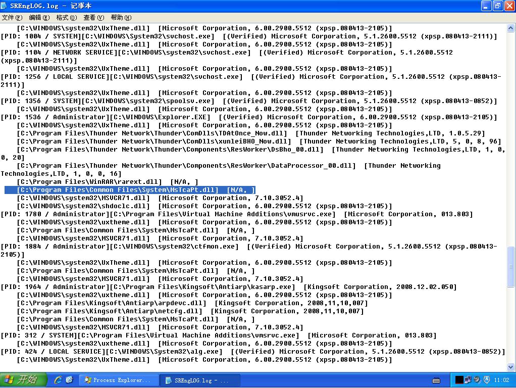Open the network connection tray icon

click(468, 380)
